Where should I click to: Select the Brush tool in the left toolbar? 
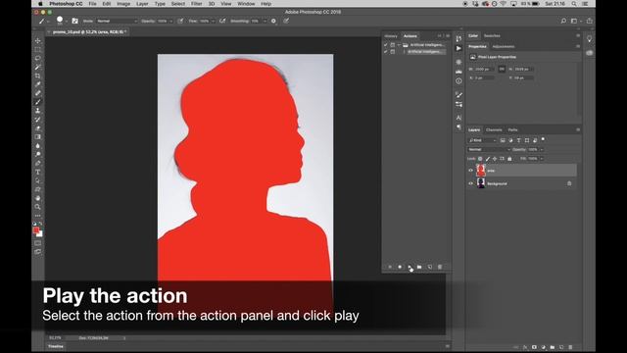(38, 102)
